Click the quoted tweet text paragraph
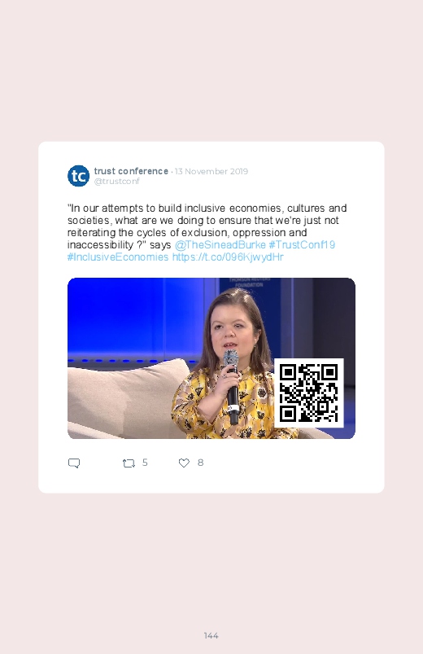The height and width of the screenshot is (654, 423). (x=207, y=232)
